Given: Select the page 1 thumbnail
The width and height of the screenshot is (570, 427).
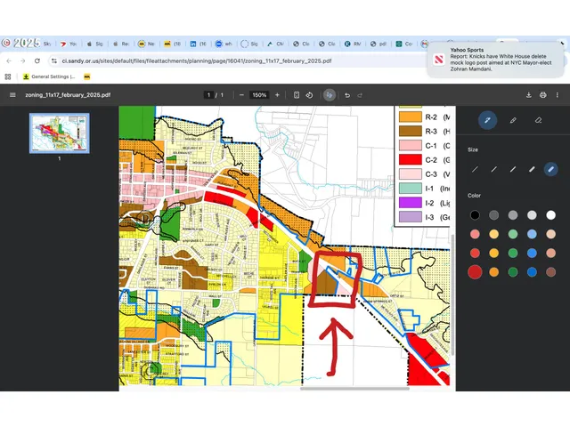Looking at the screenshot, I should pos(59,133).
